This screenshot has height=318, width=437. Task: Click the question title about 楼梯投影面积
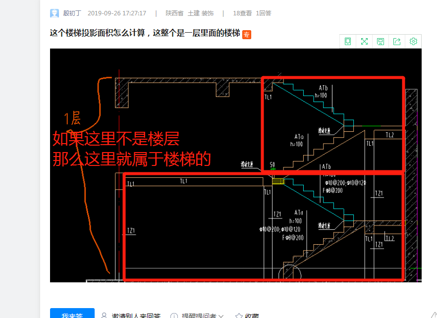tap(145, 33)
